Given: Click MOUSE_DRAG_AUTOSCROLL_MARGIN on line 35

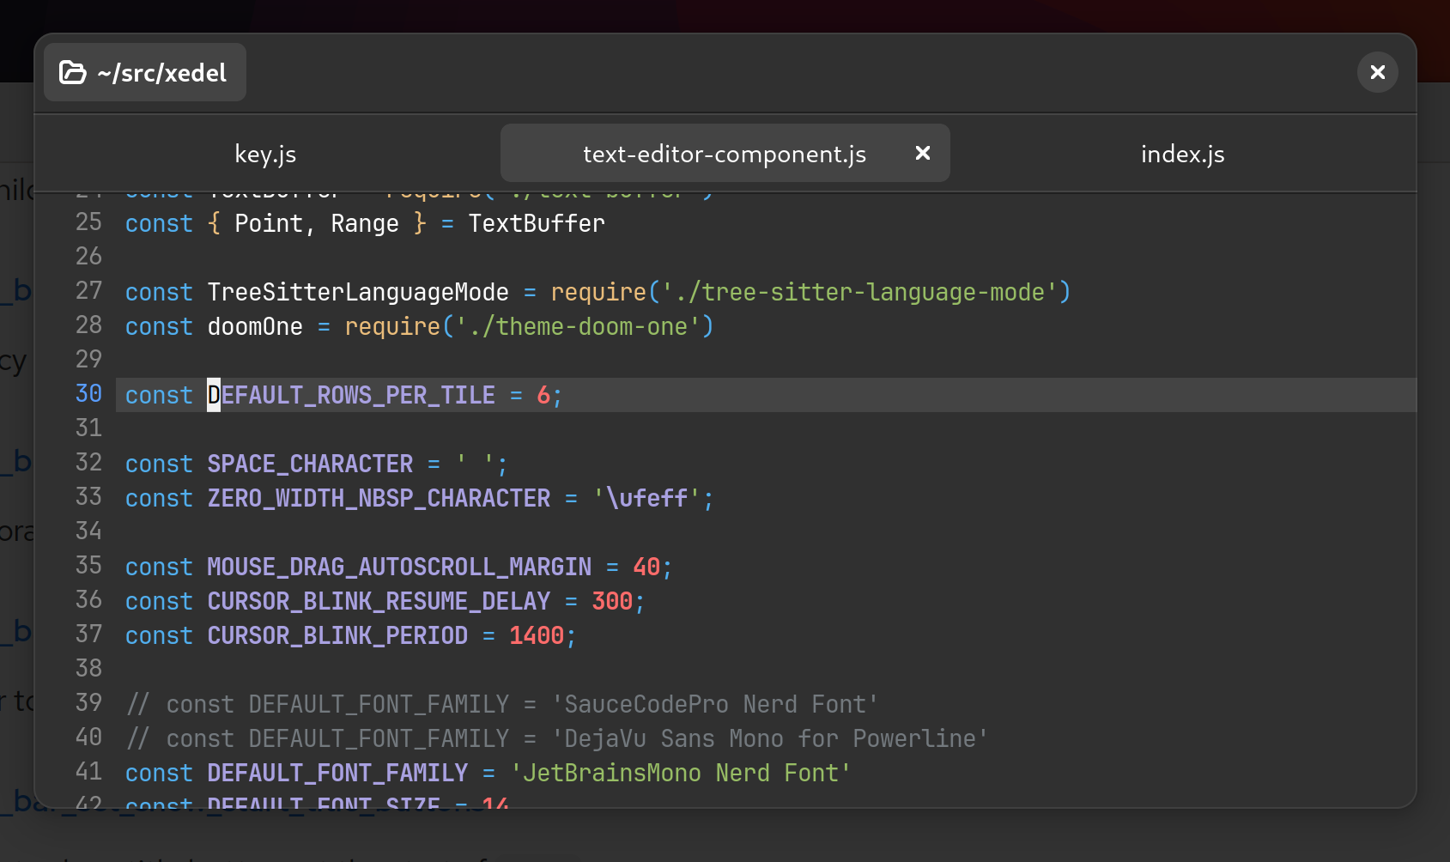Looking at the screenshot, I should pos(399,567).
